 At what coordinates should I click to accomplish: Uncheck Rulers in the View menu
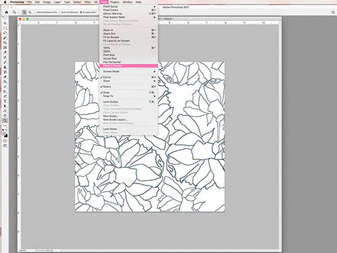pyautogui.click(x=129, y=86)
